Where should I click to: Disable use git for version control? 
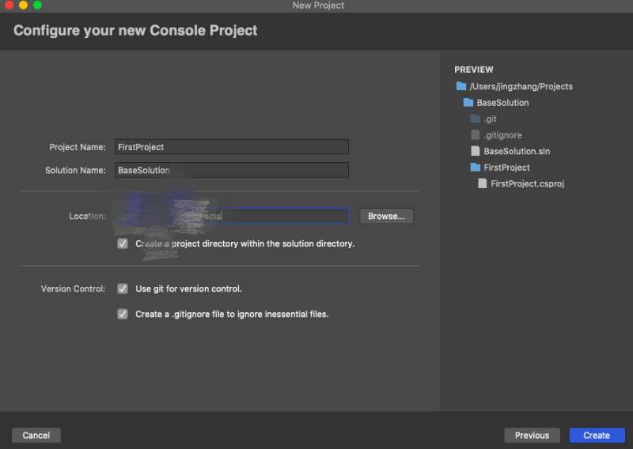pyautogui.click(x=123, y=289)
